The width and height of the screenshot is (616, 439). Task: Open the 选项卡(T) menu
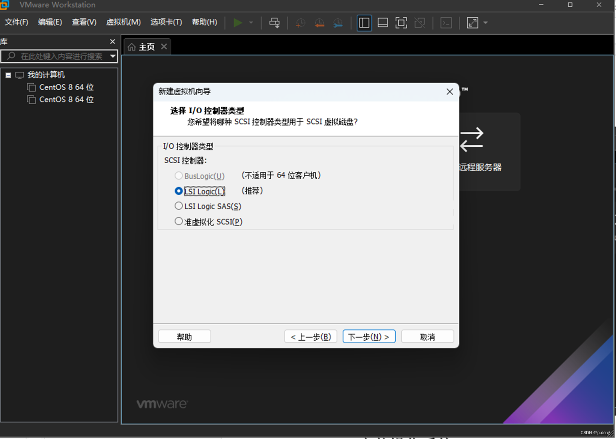point(166,22)
